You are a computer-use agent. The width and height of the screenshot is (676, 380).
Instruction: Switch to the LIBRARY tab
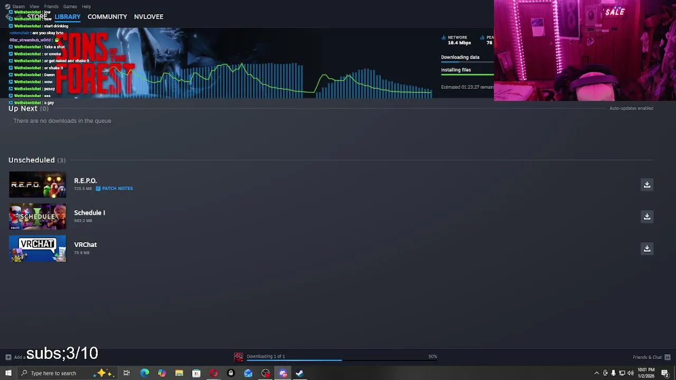click(68, 17)
